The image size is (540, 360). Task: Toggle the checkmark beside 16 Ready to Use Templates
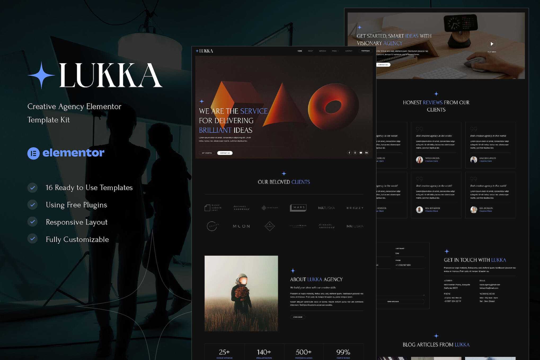pos(33,188)
